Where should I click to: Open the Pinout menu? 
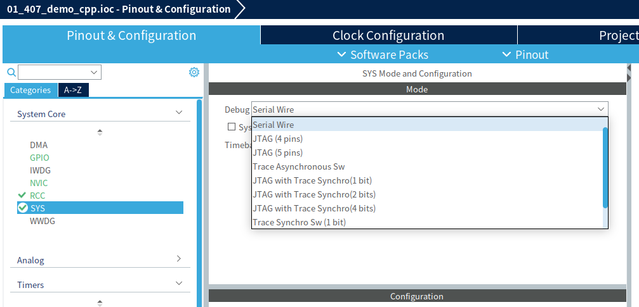pos(525,54)
